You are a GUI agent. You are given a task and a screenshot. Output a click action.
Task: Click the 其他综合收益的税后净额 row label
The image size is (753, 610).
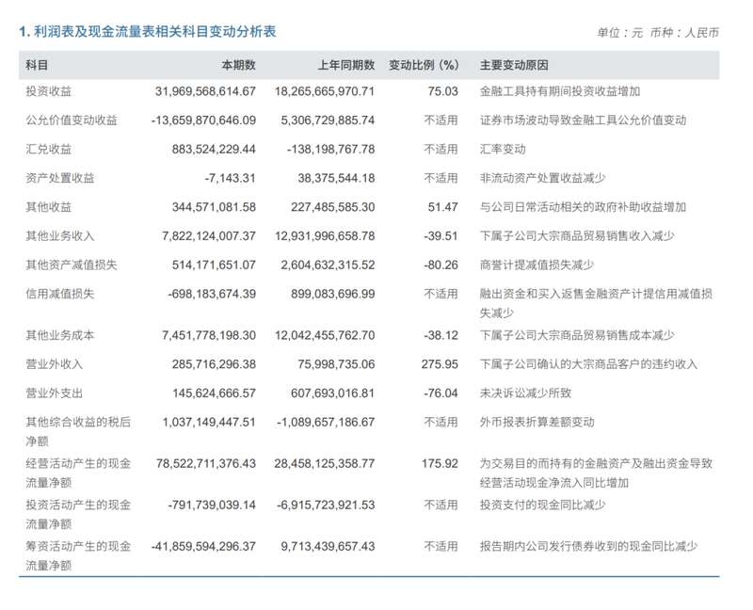point(78,431)
